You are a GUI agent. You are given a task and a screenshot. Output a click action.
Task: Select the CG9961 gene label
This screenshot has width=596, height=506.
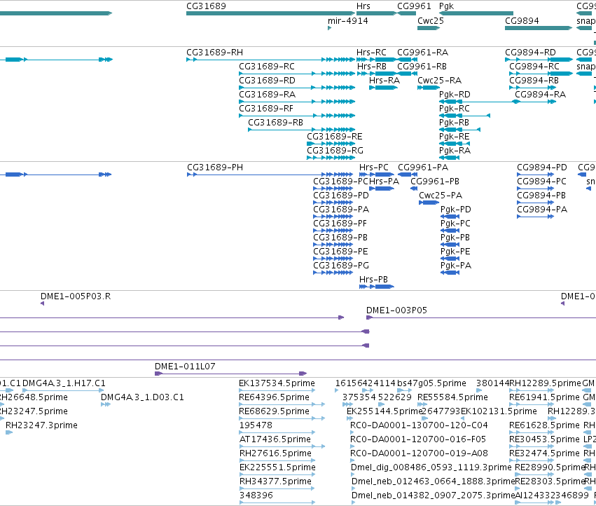[x=414, y=6]
